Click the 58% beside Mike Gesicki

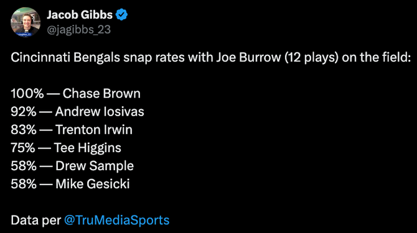(x=24, y=184)
